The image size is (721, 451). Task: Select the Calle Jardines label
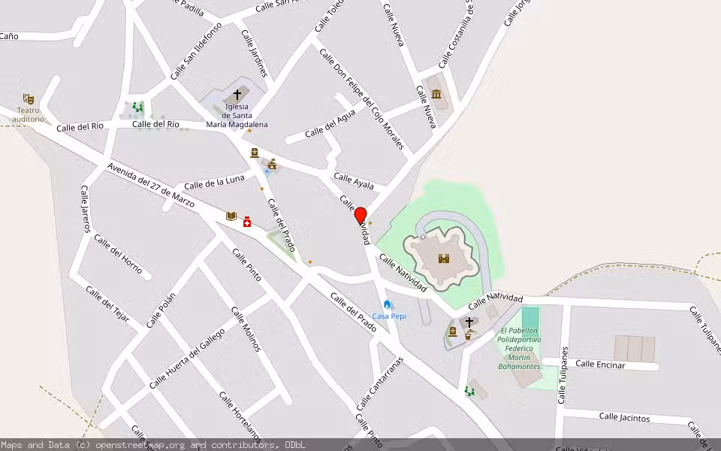pos(255,53)
